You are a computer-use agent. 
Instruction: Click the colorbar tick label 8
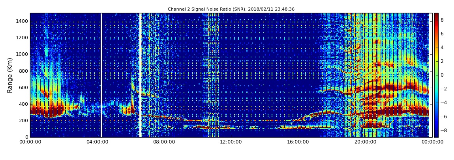(x=442, y=20)
